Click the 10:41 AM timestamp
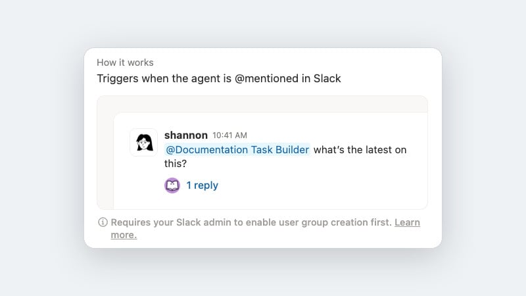Viewport: 526px width, 296px height. 229,136
